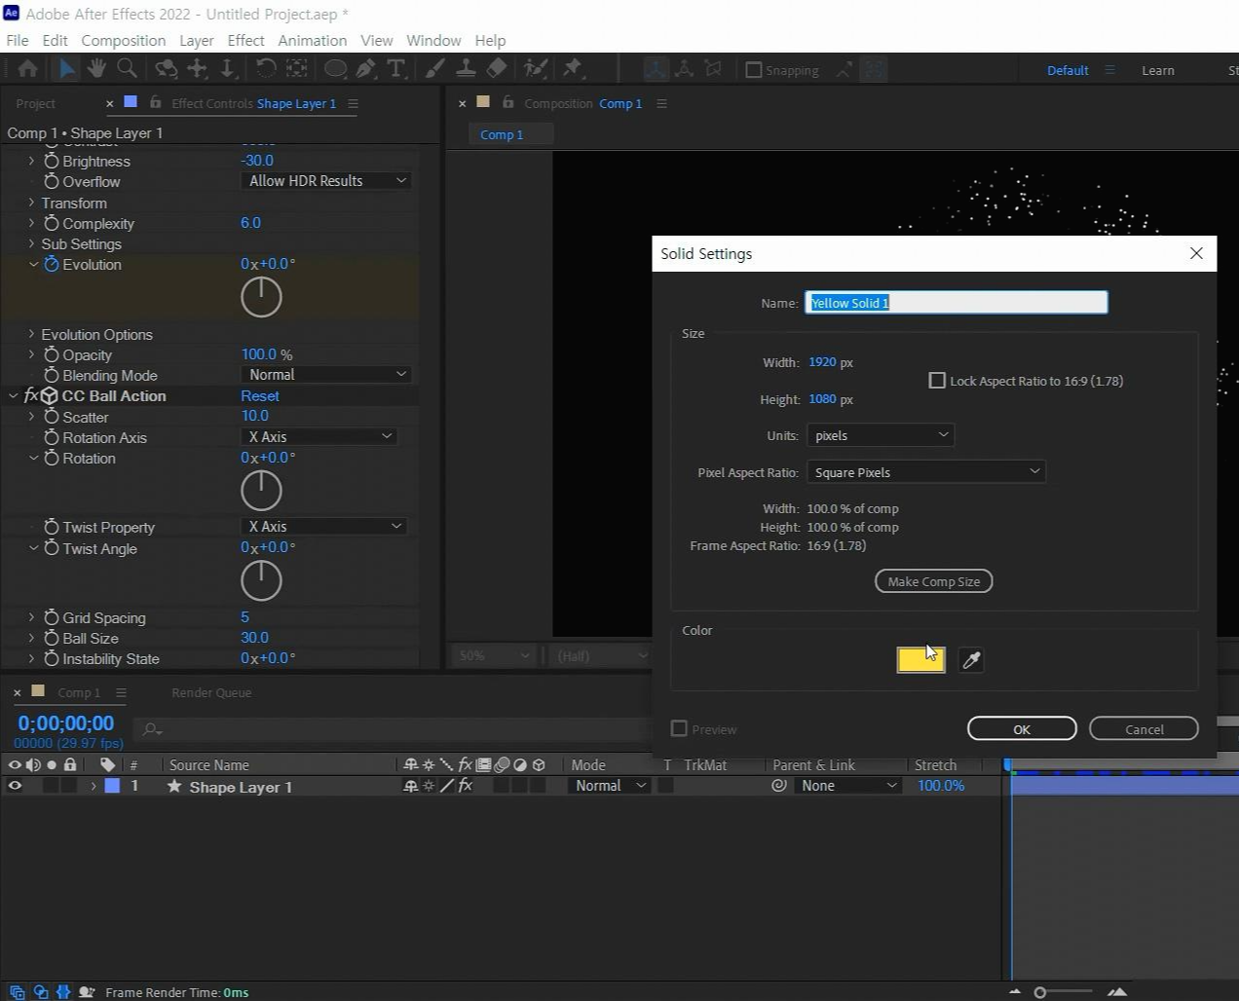The image size is (1239, 1001).
Task: Open the Effect menu
Action: [x=245, y=40]
